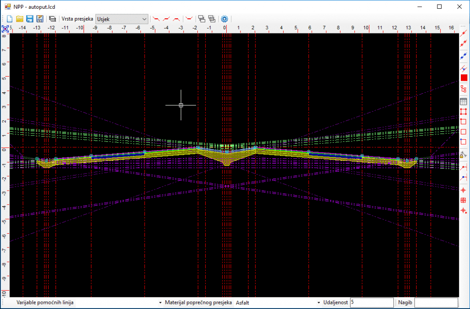Screen dimensions: 470x309
Task: Save using the blue floppy disk icon
Action: [29, 19]
